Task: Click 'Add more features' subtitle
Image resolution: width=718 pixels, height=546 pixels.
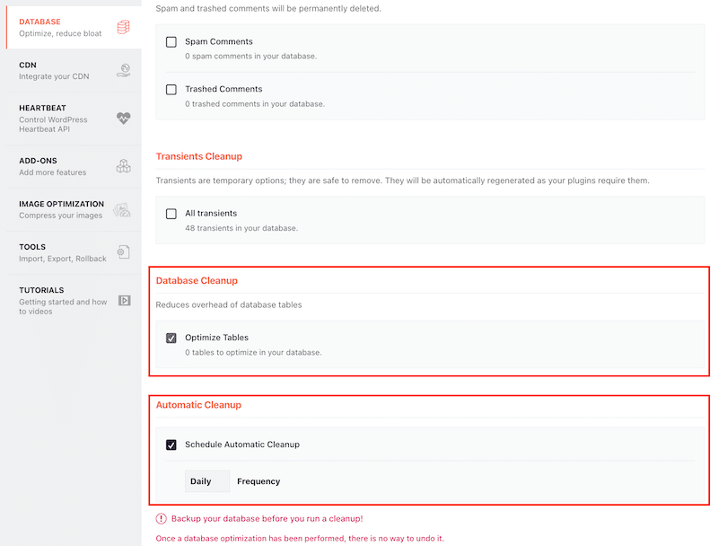Action: [53, 172]
